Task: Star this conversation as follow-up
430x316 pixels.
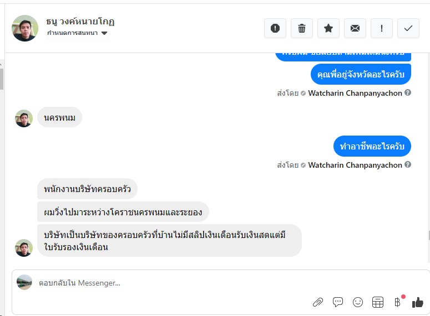Action: [x=328, y=28]
